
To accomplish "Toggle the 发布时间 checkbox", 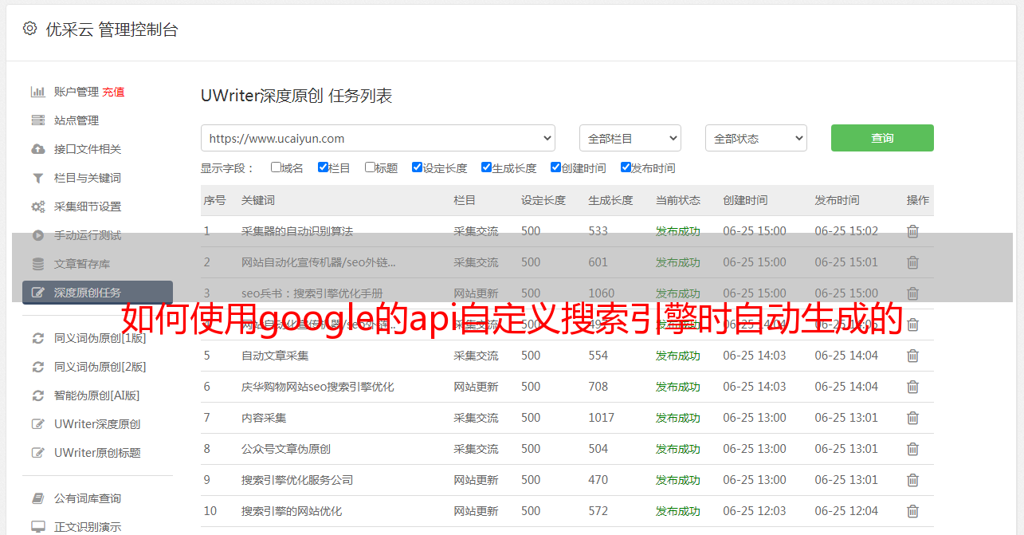I will click(x=626, y=167).
